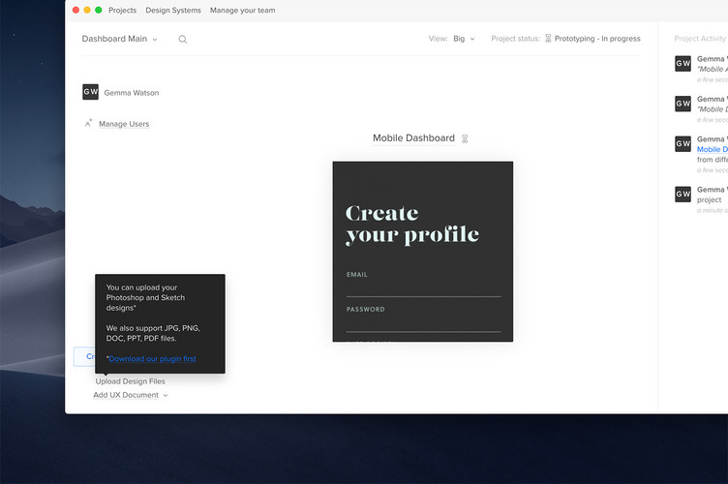728x484 pixels.
Task: Click the PASSWORD field in preview
Action: [x=423, y=318]
